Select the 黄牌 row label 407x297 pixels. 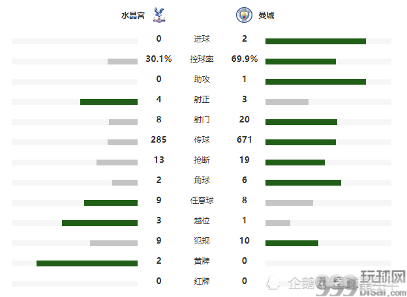(x=202, y=261)
